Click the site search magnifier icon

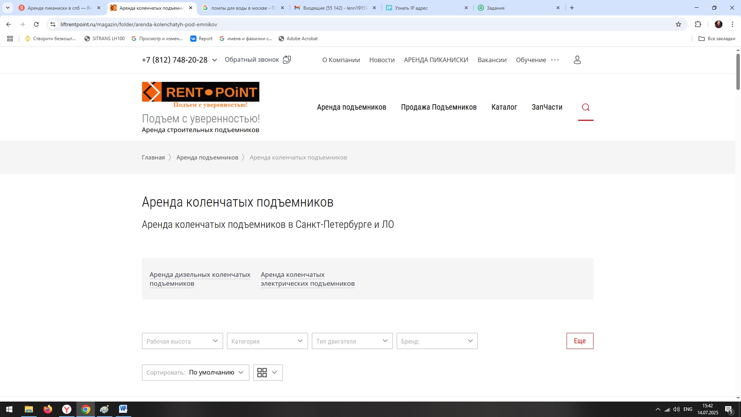[585, 107]
